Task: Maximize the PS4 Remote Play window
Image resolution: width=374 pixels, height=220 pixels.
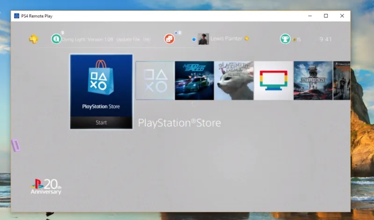Action: (x=326, y=16)
